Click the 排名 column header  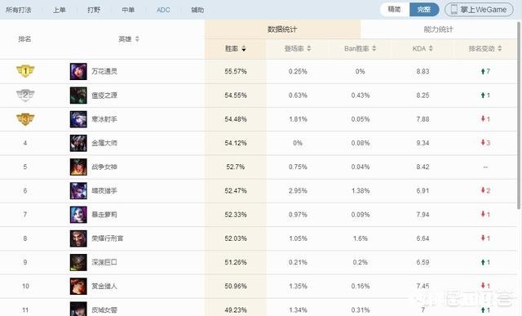point(24,39)
